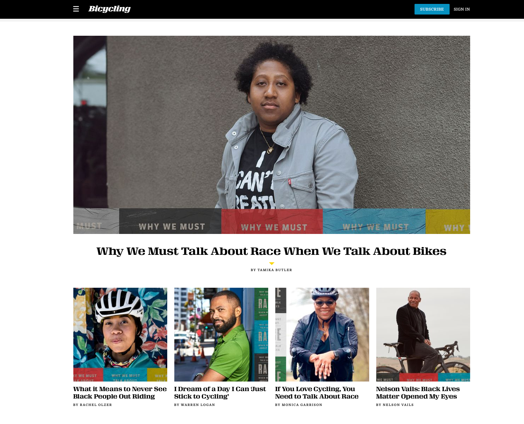Open the green-shirt man thumbnail
Image resolution: width=524 pixels, height=424 pixels.
221,334
